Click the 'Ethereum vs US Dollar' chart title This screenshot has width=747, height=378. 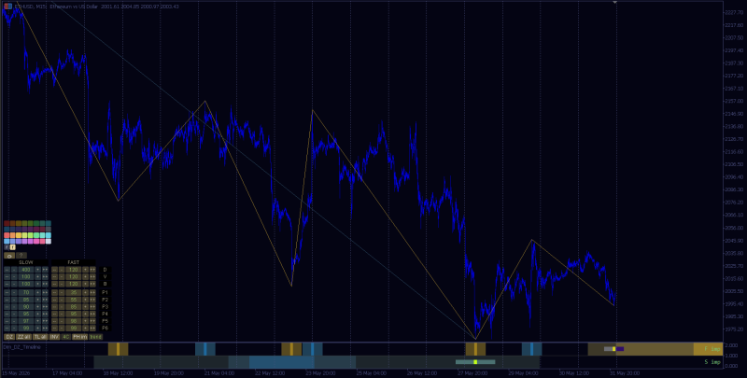point(74,7)
